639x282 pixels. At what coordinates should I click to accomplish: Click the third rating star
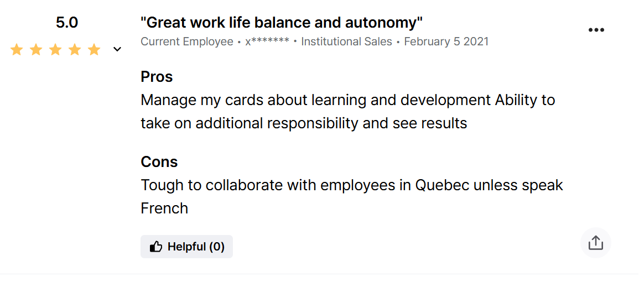[55, 50]
